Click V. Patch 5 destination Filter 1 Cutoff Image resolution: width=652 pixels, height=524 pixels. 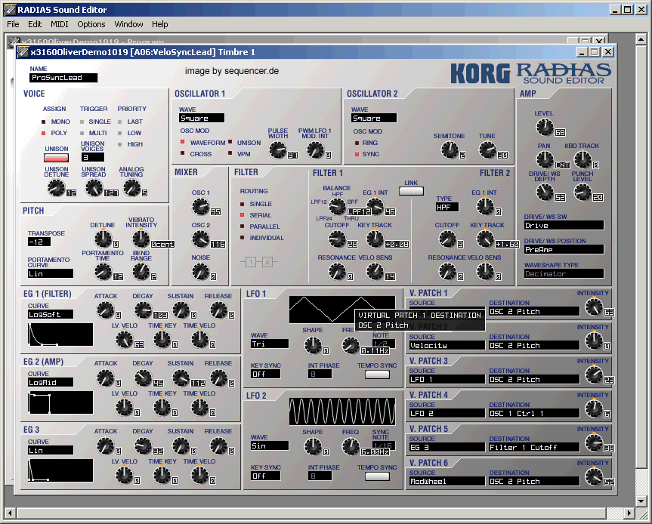click(x=534, y=447)
